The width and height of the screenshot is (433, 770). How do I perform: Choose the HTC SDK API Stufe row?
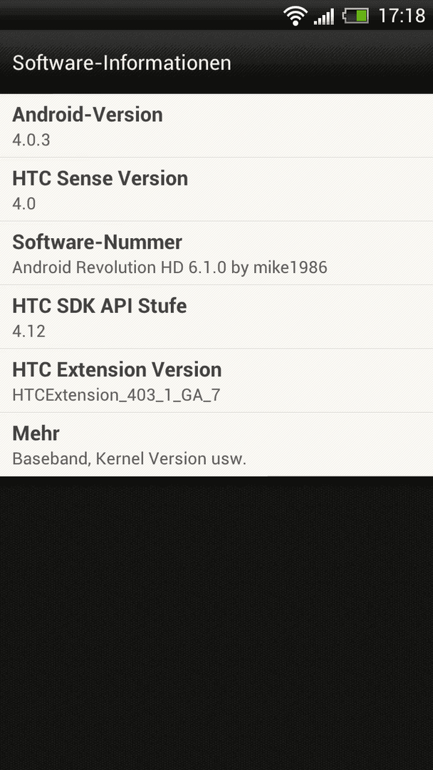click(216, 317)
